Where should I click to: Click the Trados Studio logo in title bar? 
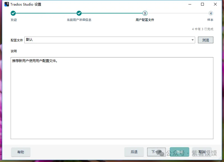click(7, 4)
